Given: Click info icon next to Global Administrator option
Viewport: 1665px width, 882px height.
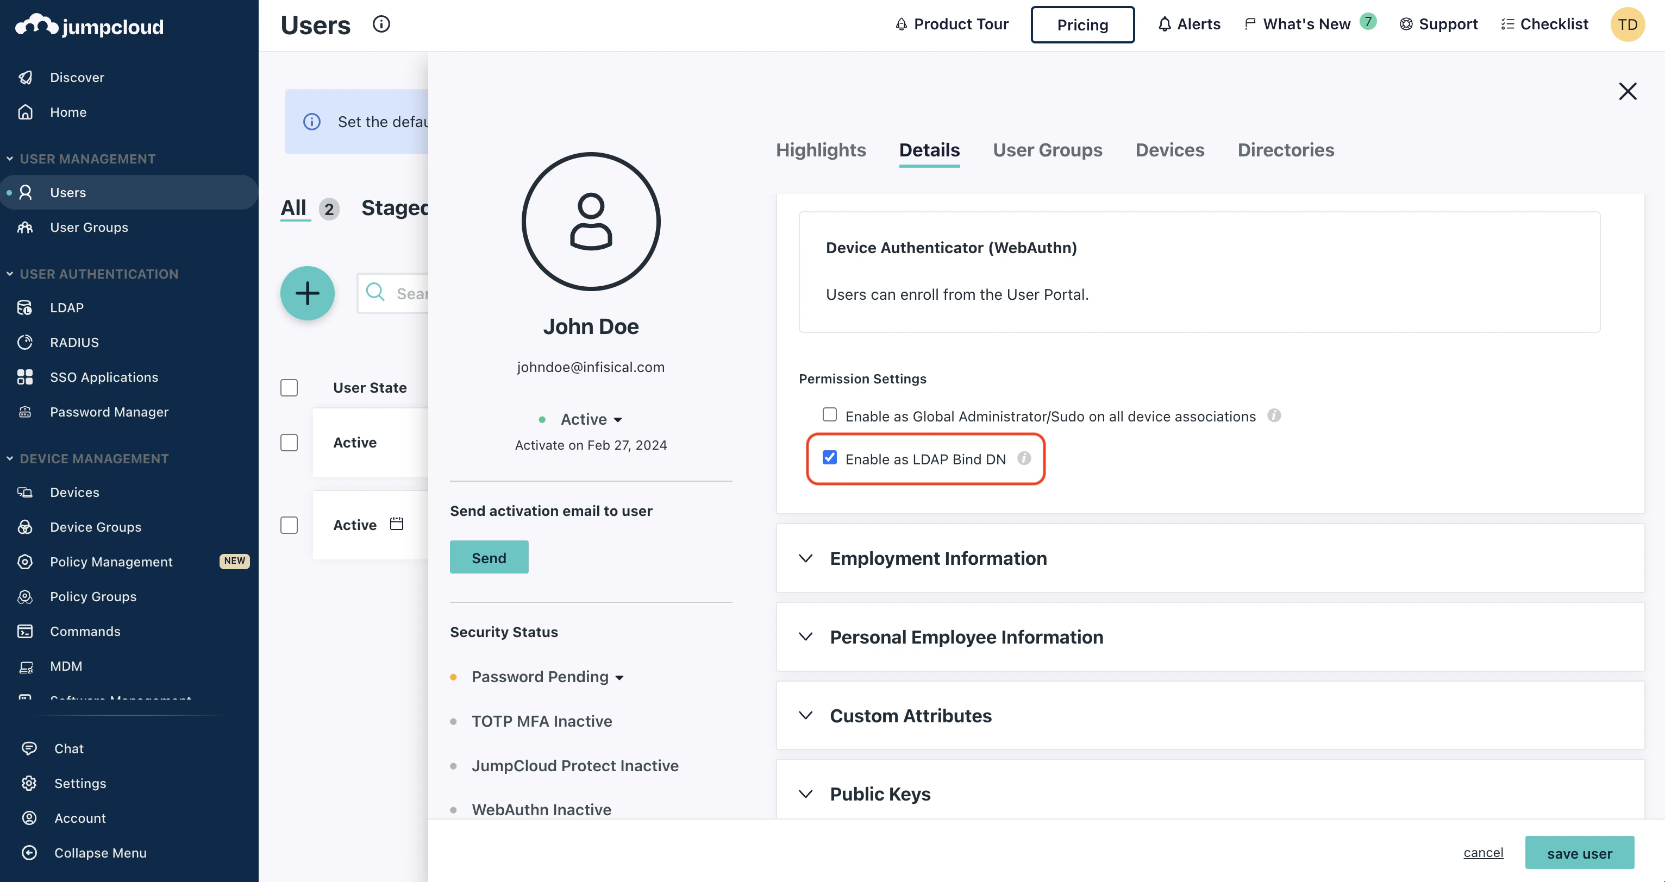Looking at the screenshot, I should pyautogui.click(x=1275, y=415).
